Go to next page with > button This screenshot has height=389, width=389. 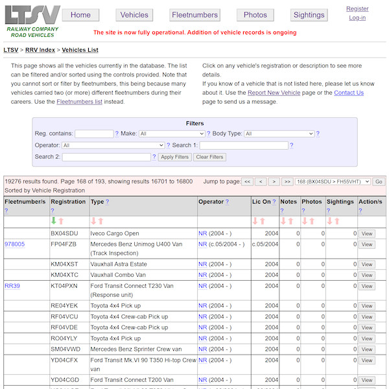(x=274, y=182)
